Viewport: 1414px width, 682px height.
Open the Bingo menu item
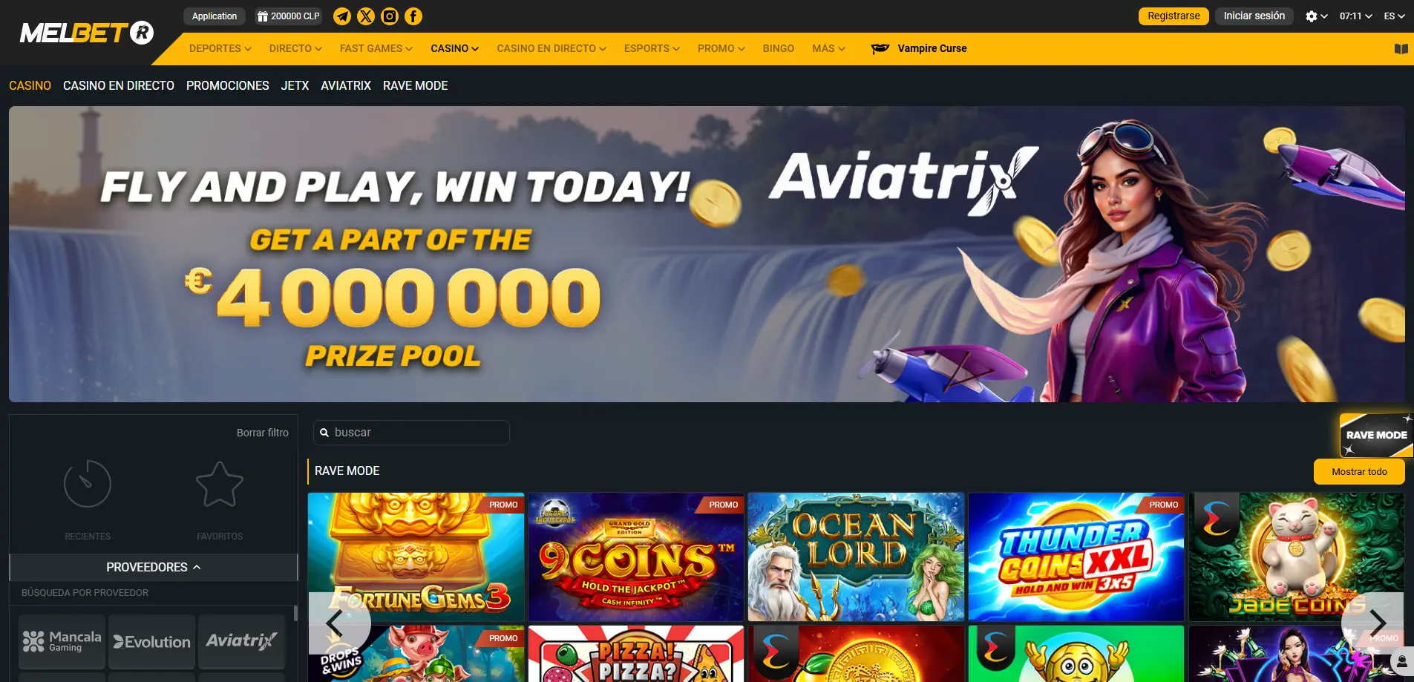pos(778,48)
